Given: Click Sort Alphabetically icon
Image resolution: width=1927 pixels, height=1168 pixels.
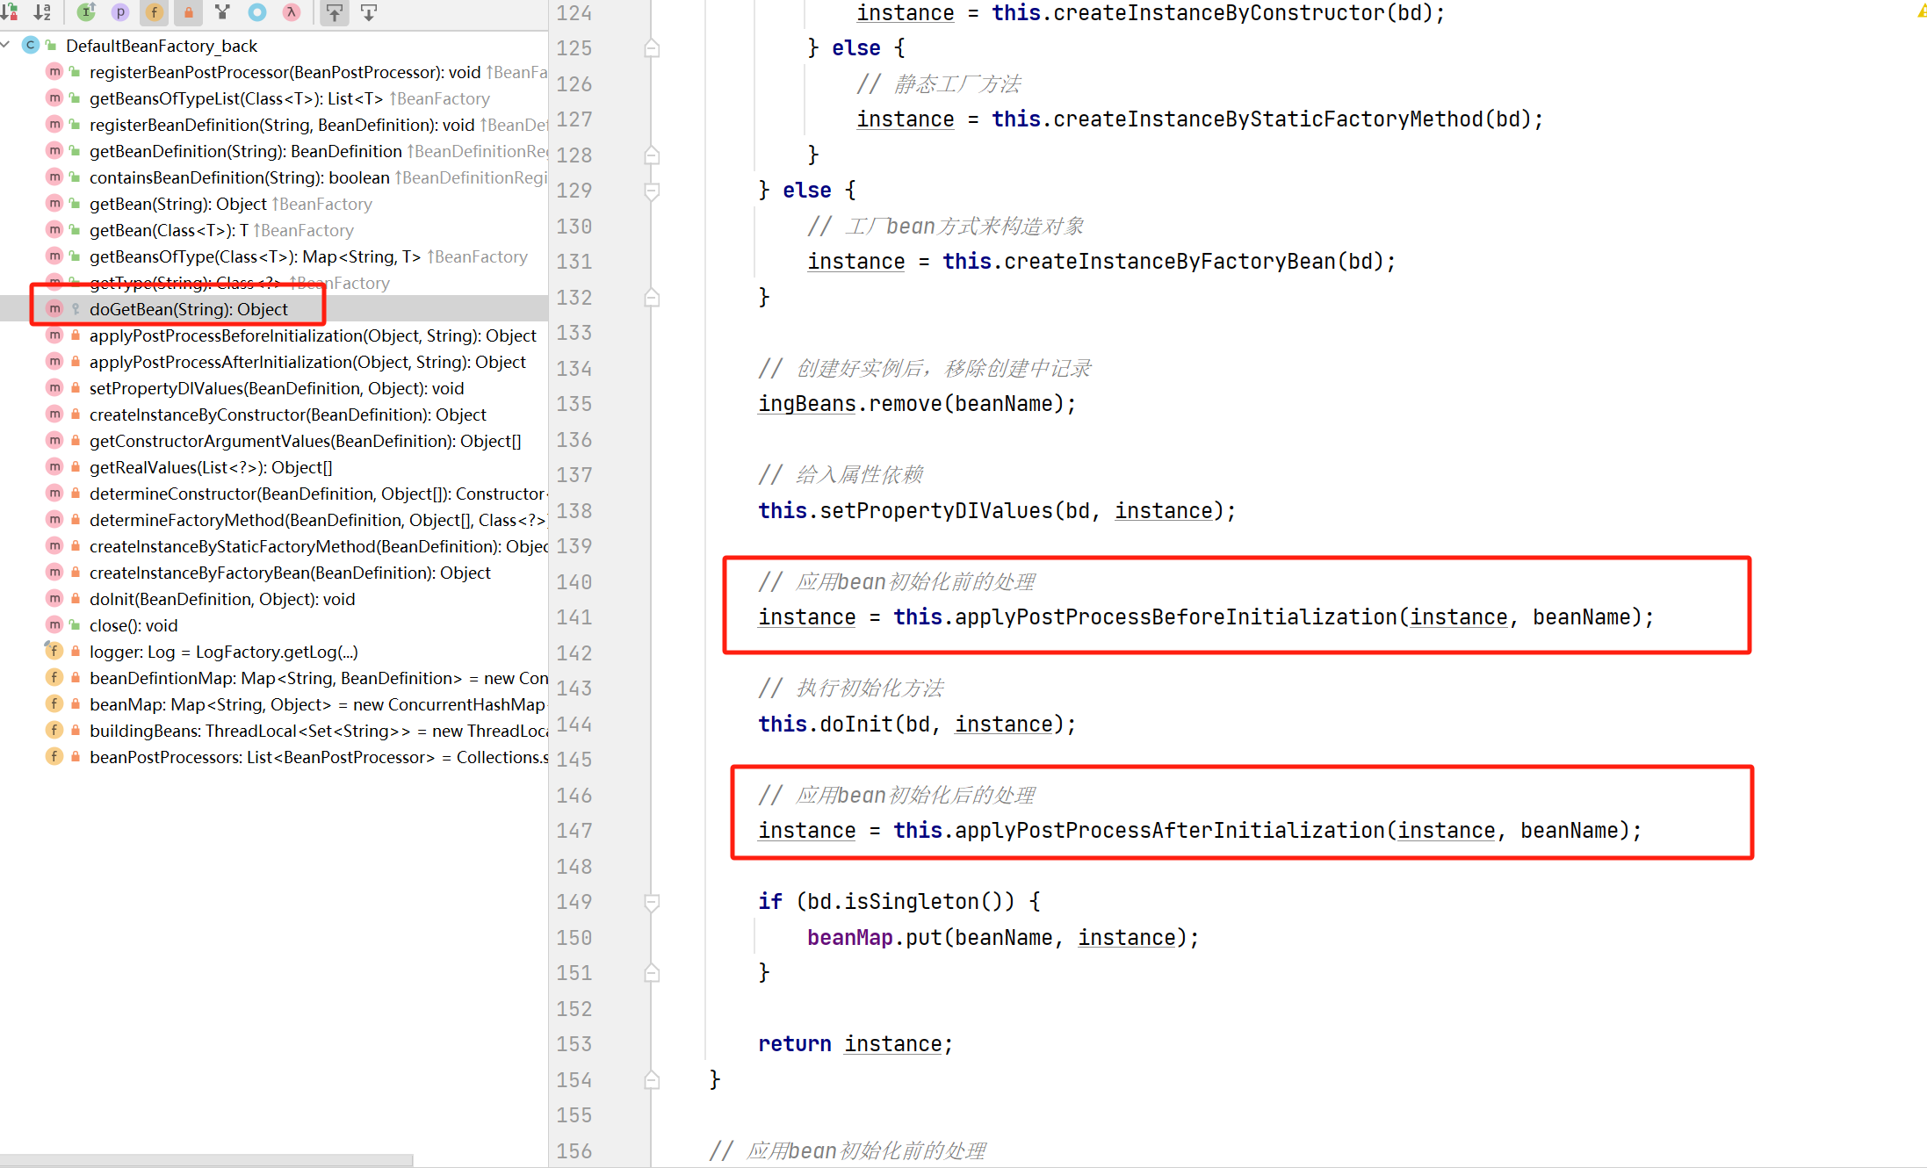Looking at the screenshot, I should tap(42, 11).
